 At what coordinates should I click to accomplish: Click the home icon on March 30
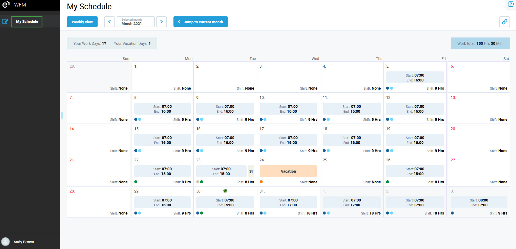225,191
